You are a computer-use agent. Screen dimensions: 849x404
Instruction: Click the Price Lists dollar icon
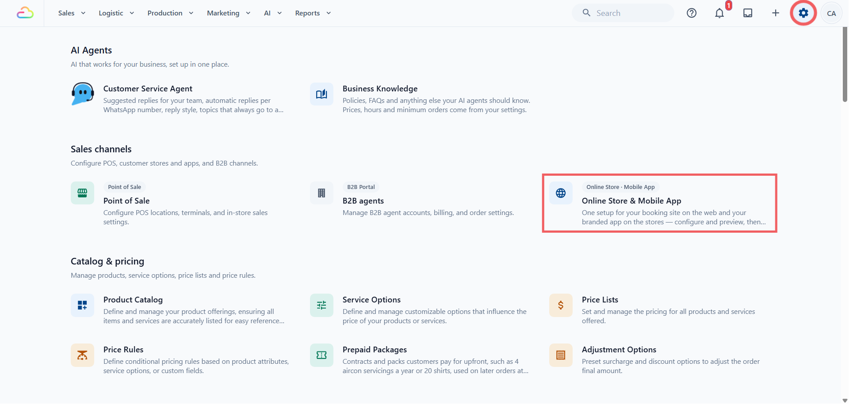(561, 305)
